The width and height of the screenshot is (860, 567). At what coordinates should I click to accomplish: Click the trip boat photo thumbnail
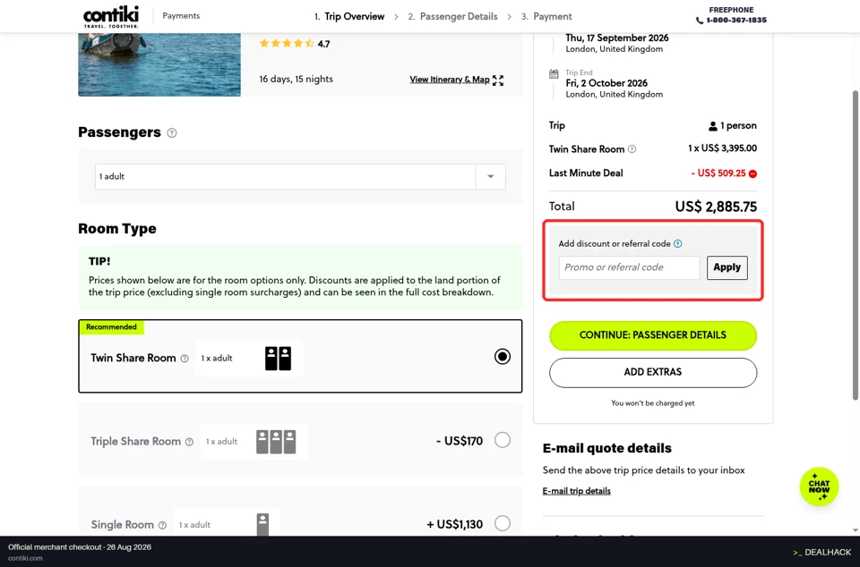[x=159, y=64]
